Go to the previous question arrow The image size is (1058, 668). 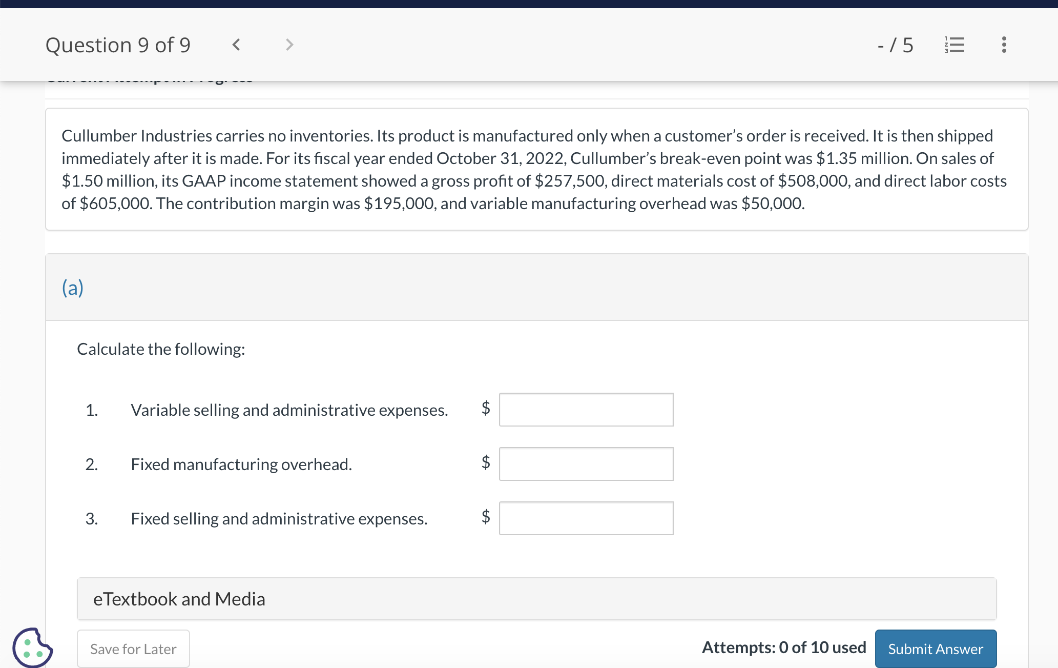(236, 45)
